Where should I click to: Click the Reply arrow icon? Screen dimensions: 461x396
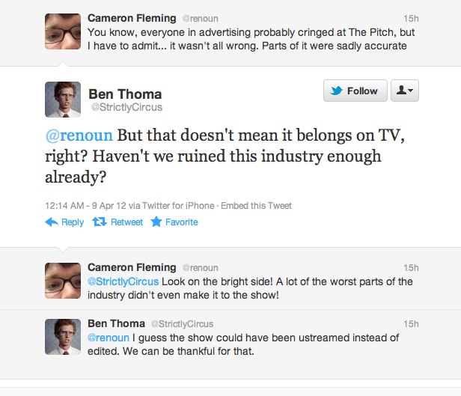[52, 222]
